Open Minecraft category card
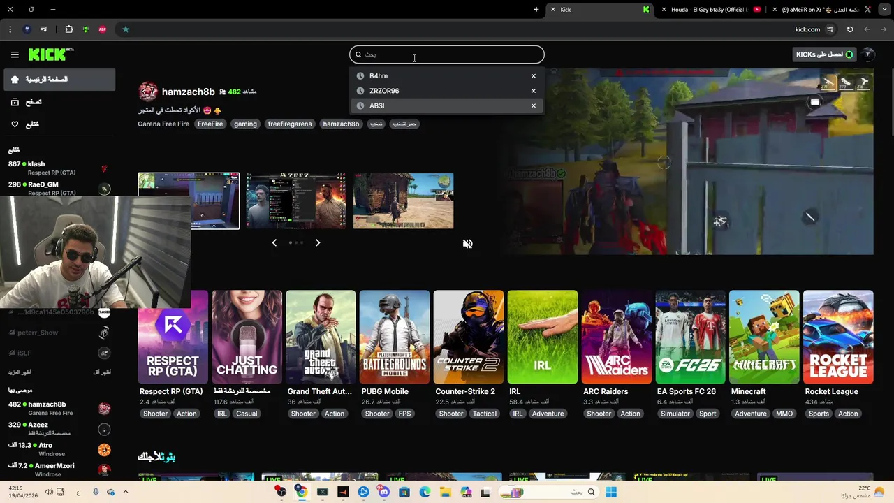 pos(764,337)
